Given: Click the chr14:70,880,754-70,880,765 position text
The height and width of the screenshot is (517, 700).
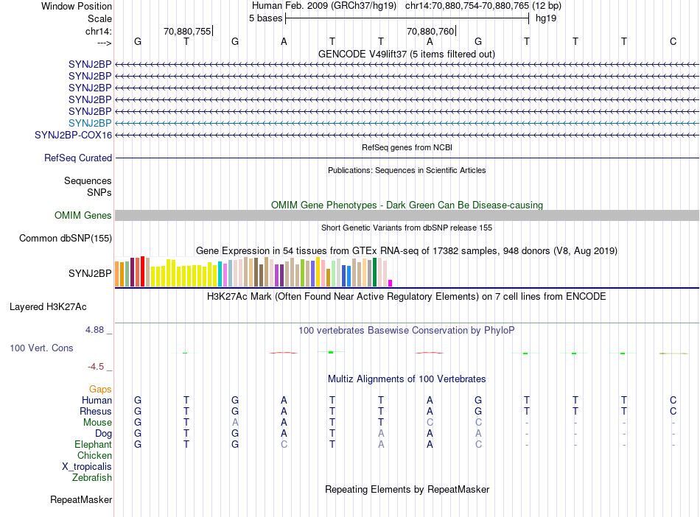Looking at the screenshot, I should 467,6.
